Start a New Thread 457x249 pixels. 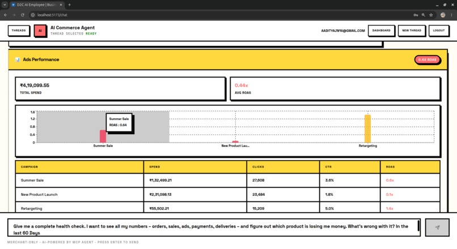click(412, 31)
